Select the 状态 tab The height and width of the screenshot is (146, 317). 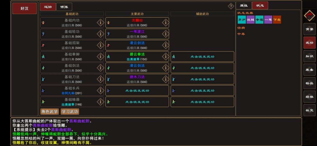click(260, 6)
